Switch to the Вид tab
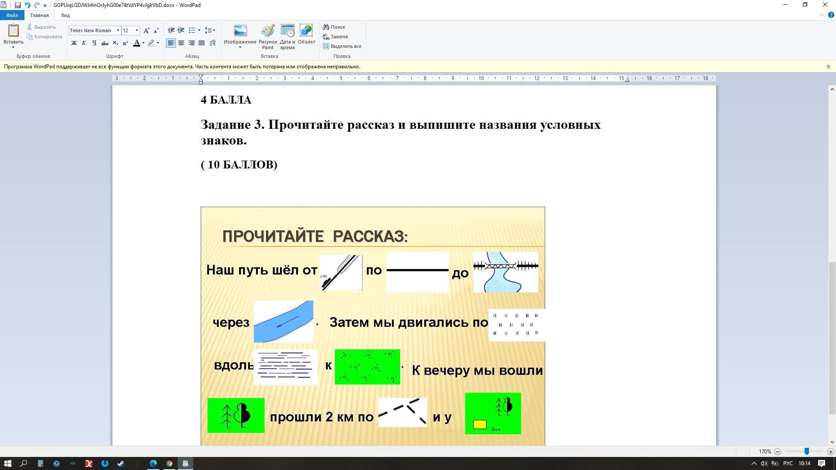This screenshot has height=470, width=836. (65, 15)
